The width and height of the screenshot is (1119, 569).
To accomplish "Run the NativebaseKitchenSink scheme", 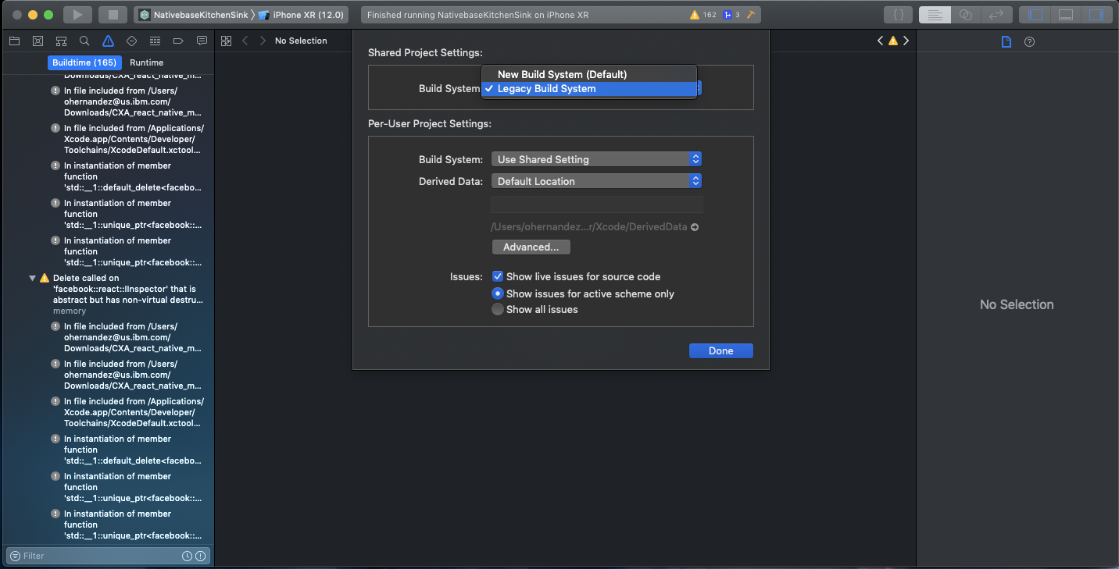I will [x=77, y=15].
